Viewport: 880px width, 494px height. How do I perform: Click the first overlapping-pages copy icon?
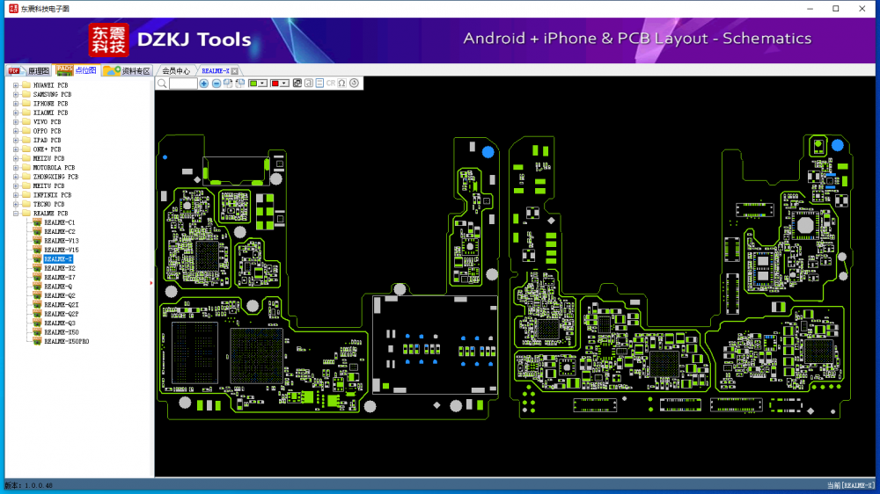tap(228, 84)
